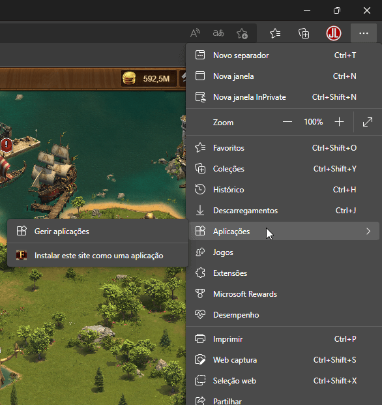Viewport: 382px width, 405px height.
Task: Open the JL profile avatar
Action: point(334,33)
